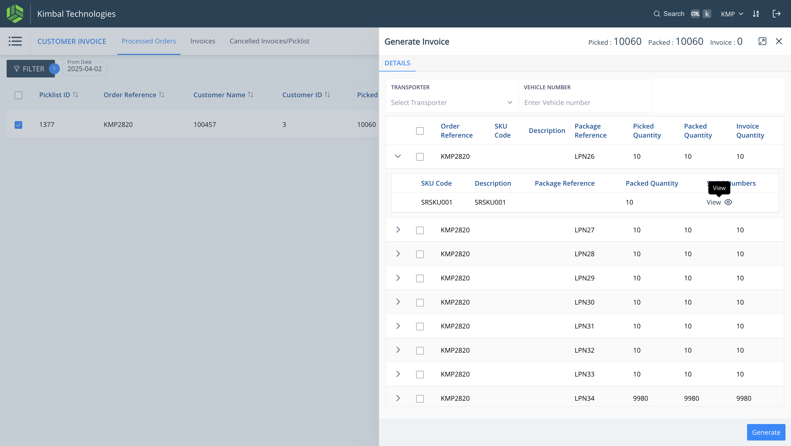
Task: Expand the LPN32 row
Action: [x=398, y=350]
